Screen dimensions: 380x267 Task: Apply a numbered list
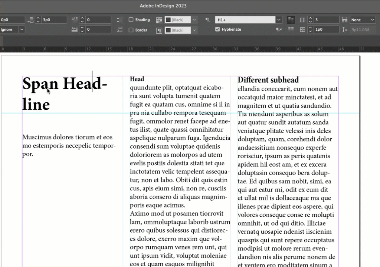120,30
